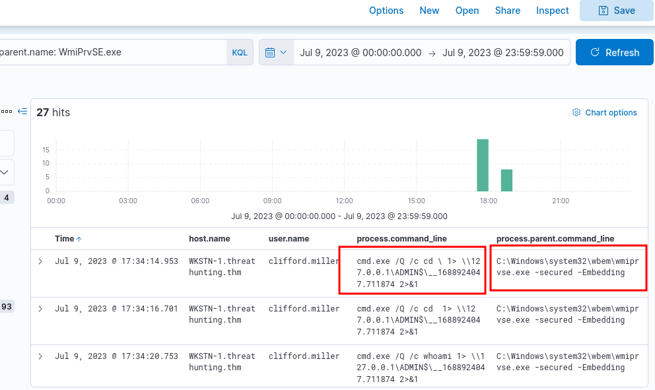Open the chevron dropdown in left sidebar
This screenshot has height=390, width=655.
[5, 172]
